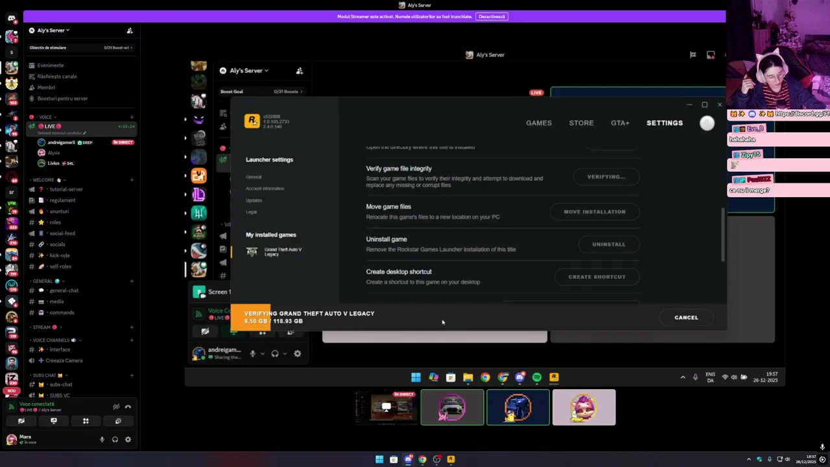The height and width of the screenshot is (467, 830).
Task: Toggle Mara's microphone mute
Action: pyautogui.click(x=102, y=440)
